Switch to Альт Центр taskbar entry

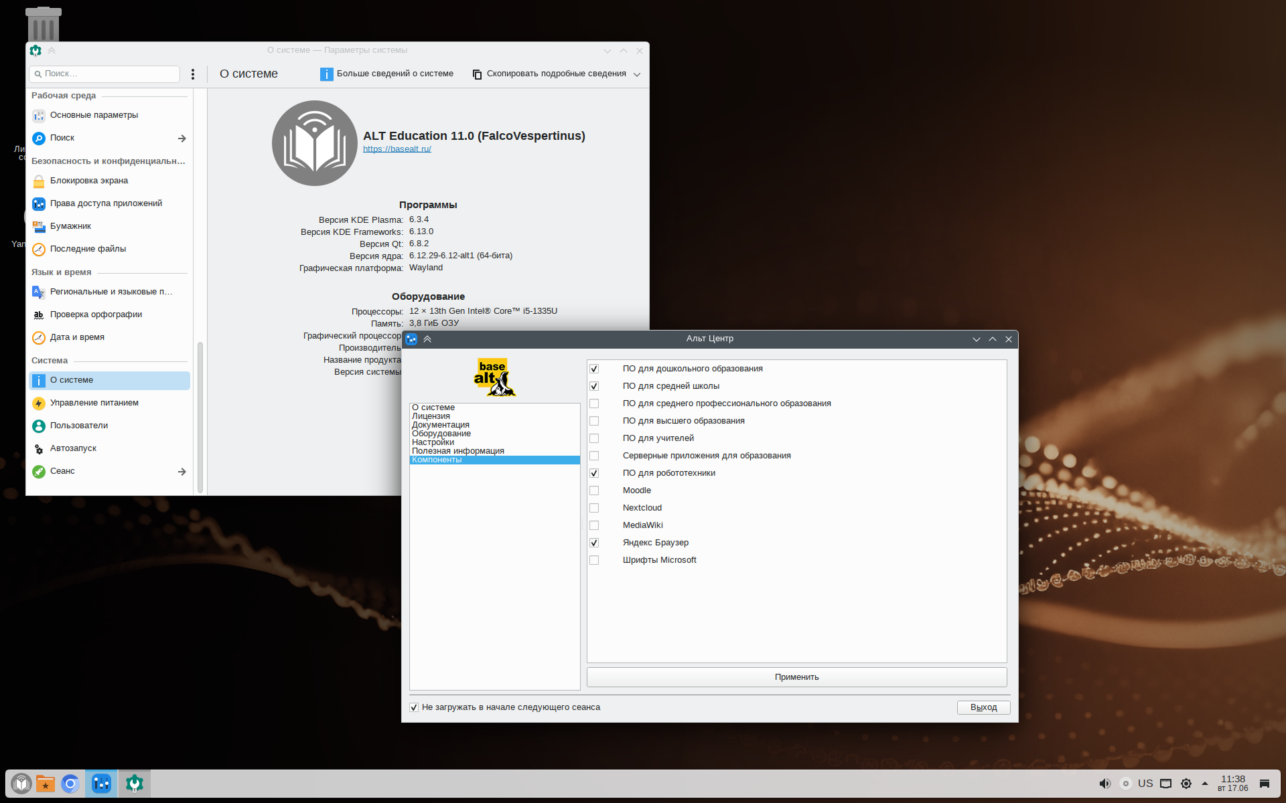click(101, 784)
